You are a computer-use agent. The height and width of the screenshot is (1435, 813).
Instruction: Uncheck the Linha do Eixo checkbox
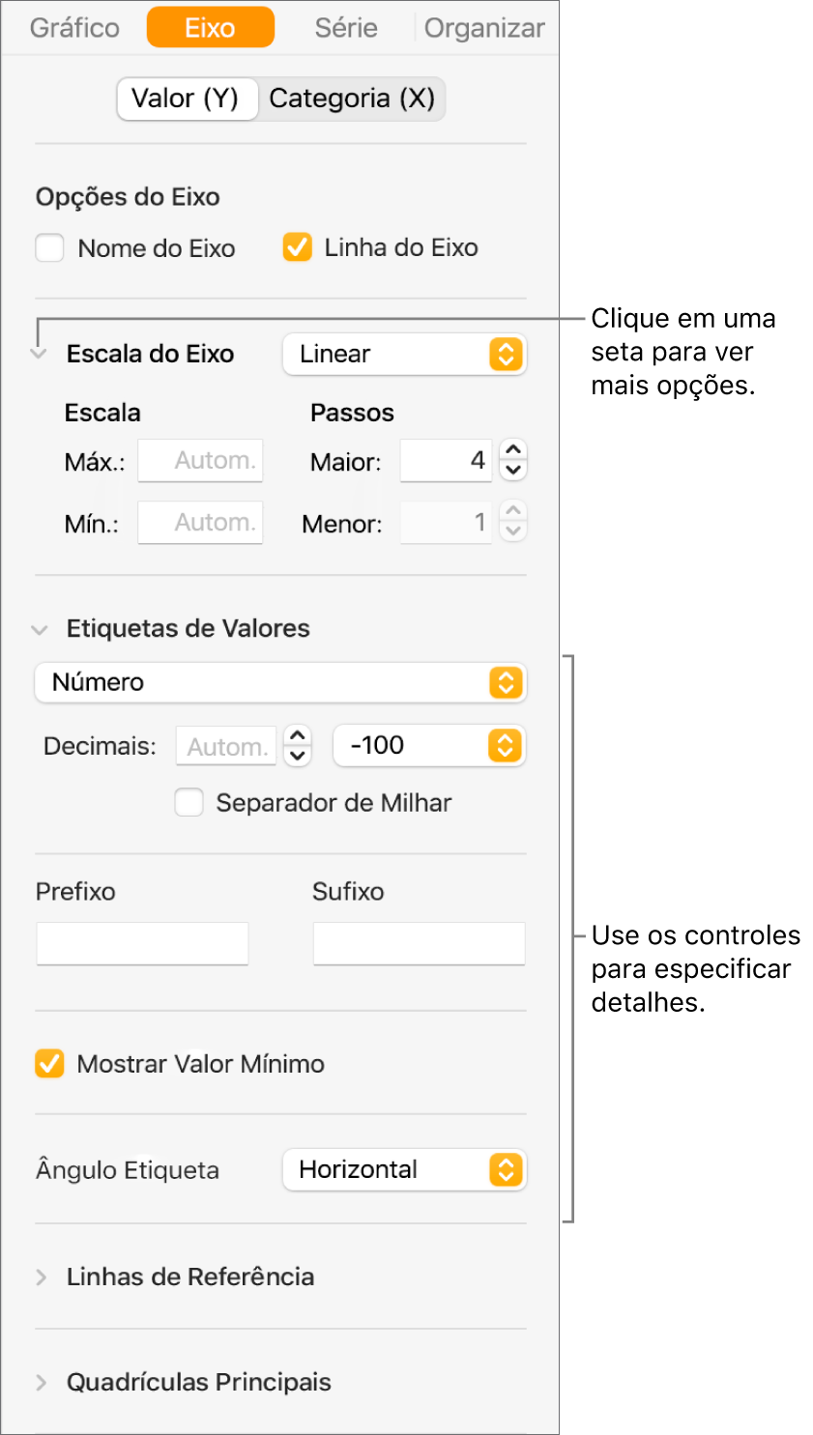click(297, 247)
